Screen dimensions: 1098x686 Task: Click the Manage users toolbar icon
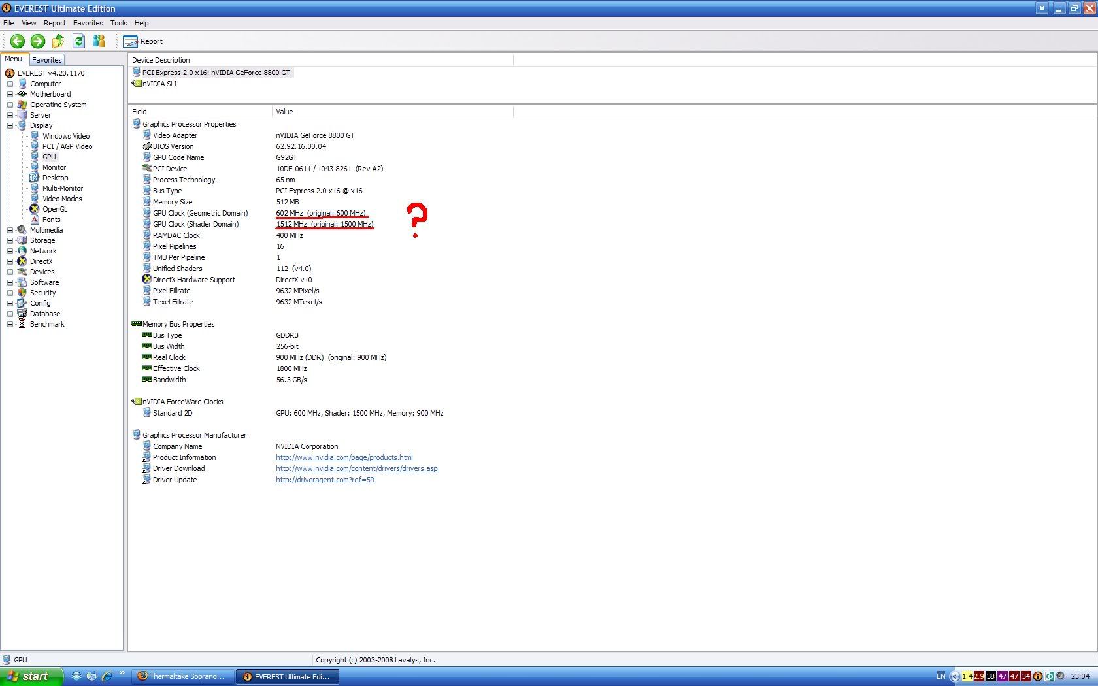(x=99, y=41)
